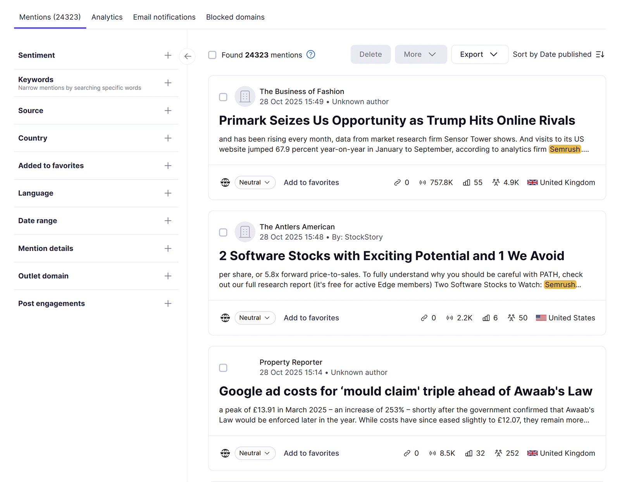Click the globe source icon on the Primark mention

tap(225, 182)
